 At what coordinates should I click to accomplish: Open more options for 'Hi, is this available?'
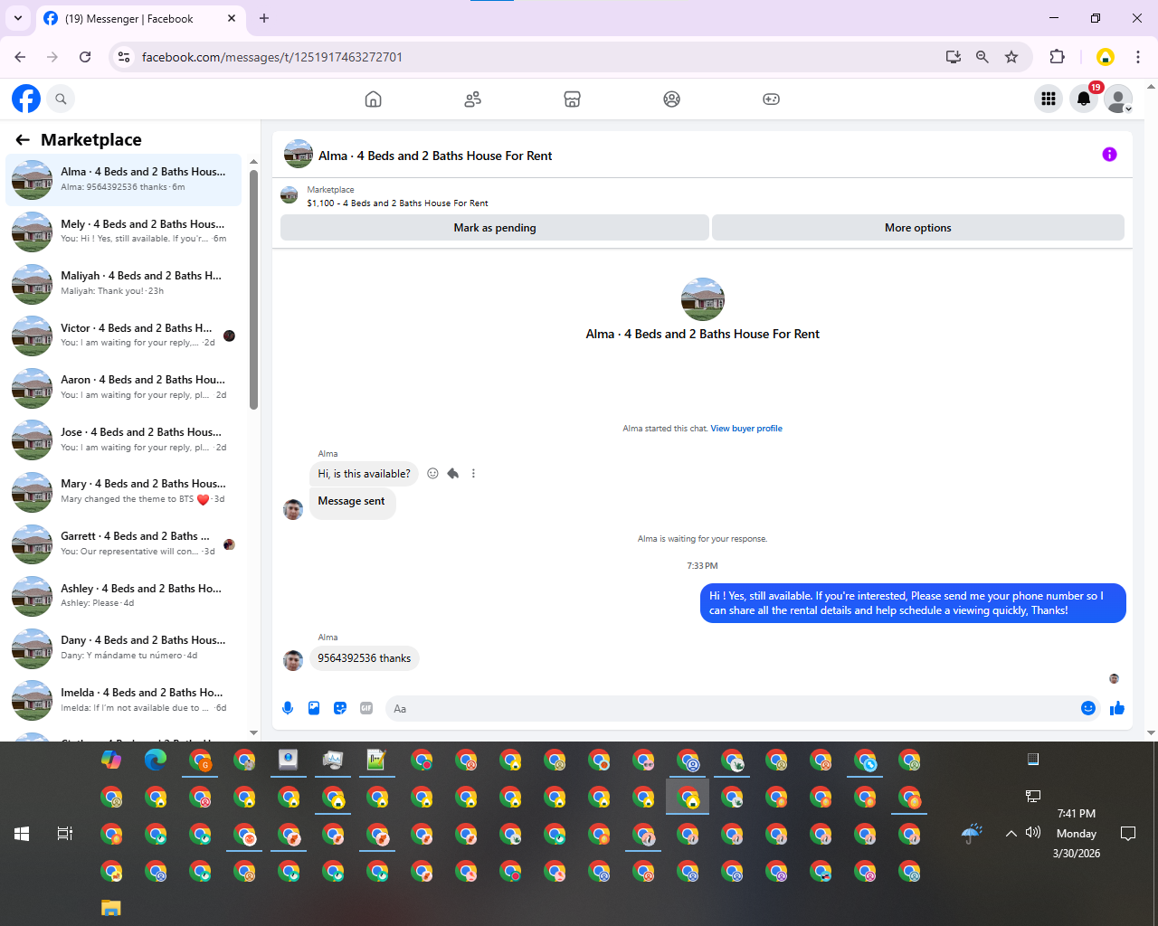473,473
